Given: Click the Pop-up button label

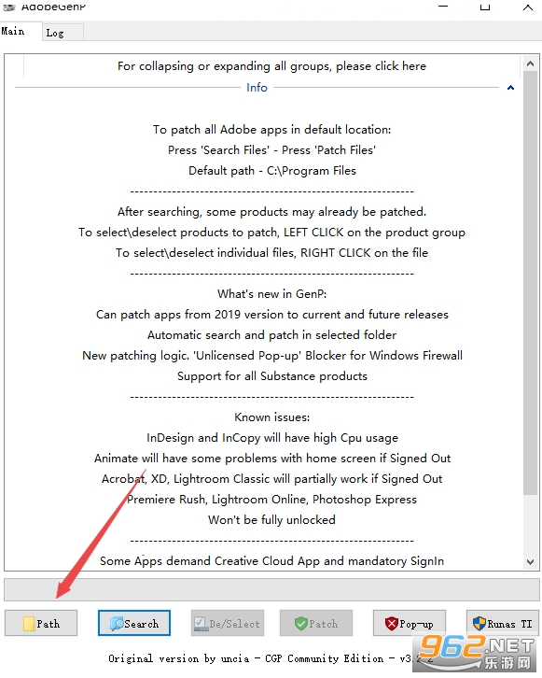Looking at the screenshot, I should tap(416, 624).
